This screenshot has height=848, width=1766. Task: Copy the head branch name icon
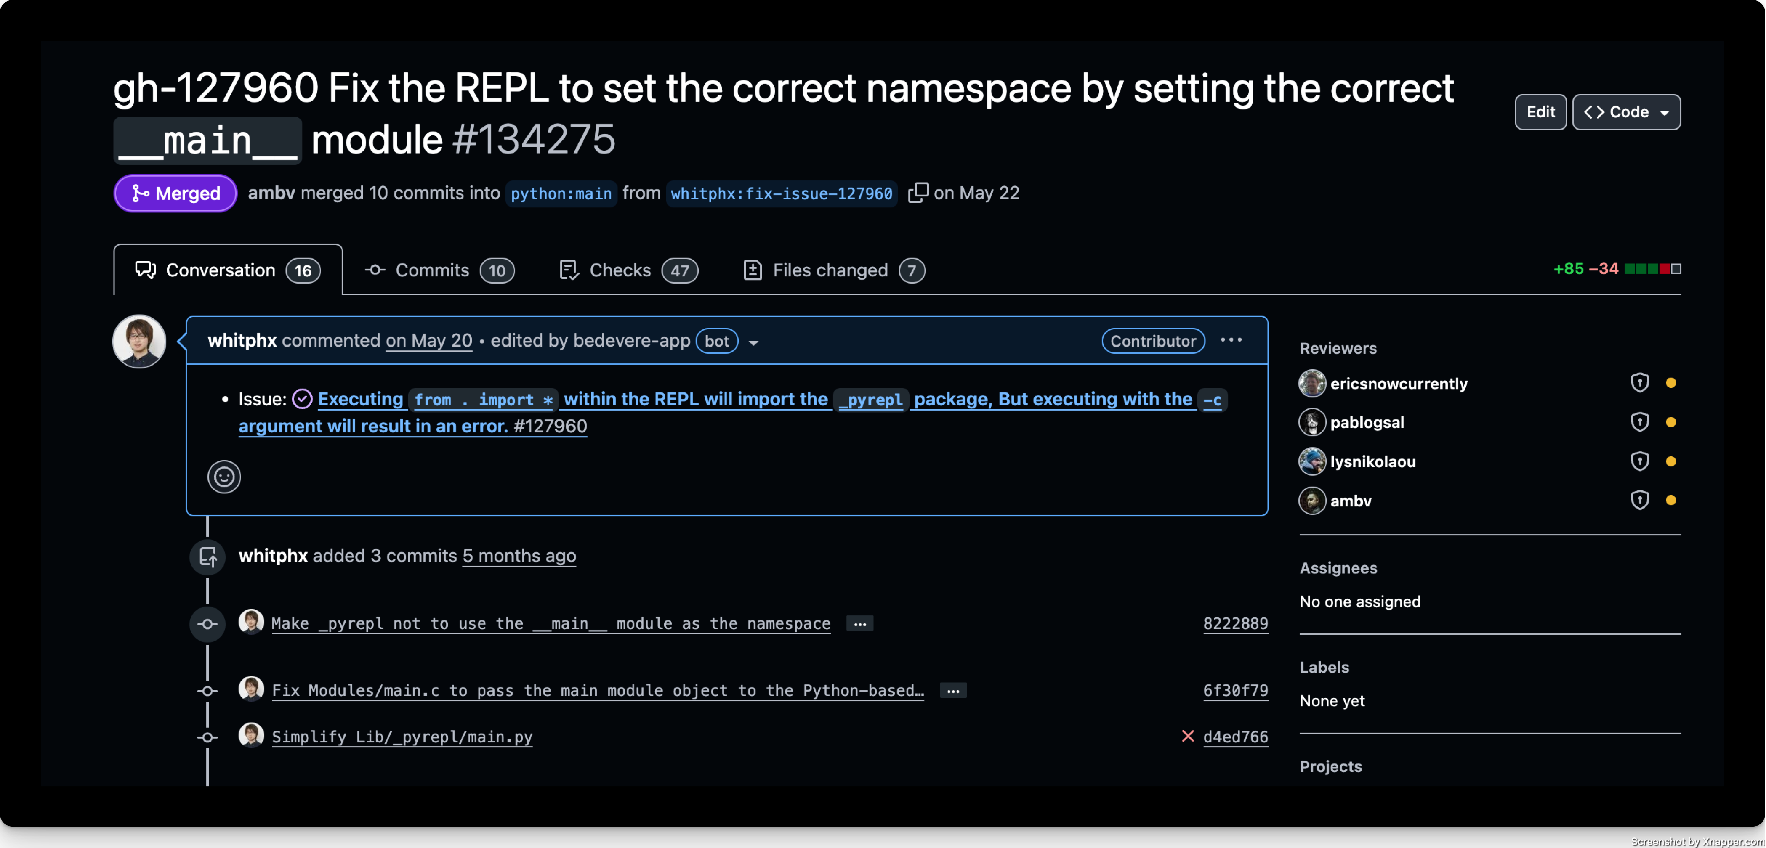tap(918, 193)
